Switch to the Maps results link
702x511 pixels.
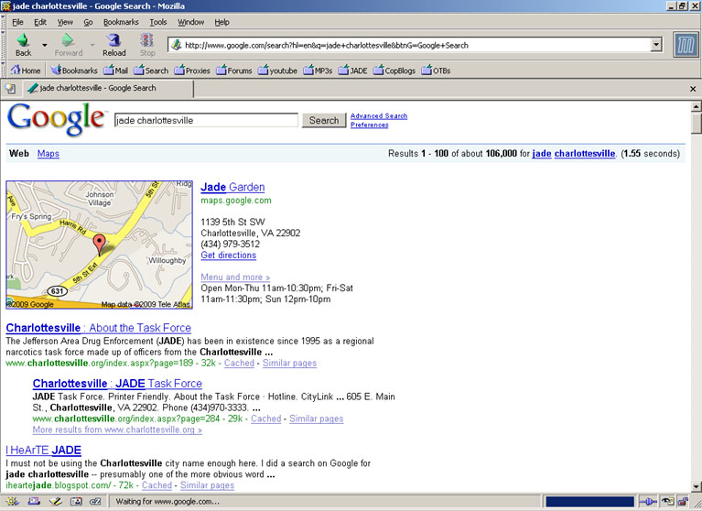tap(49, 154)
